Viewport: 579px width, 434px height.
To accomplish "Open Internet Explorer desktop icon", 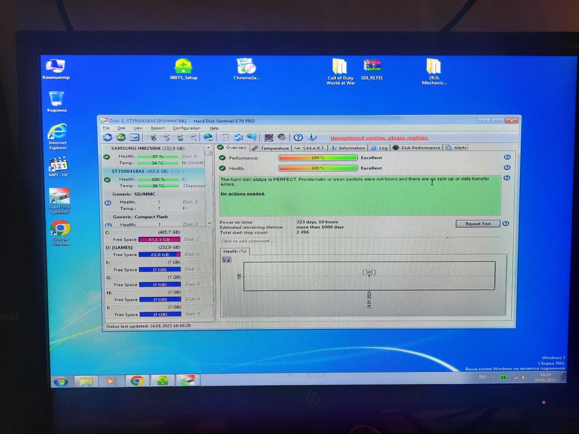I will pyautogui.click(x=58, y=136).
